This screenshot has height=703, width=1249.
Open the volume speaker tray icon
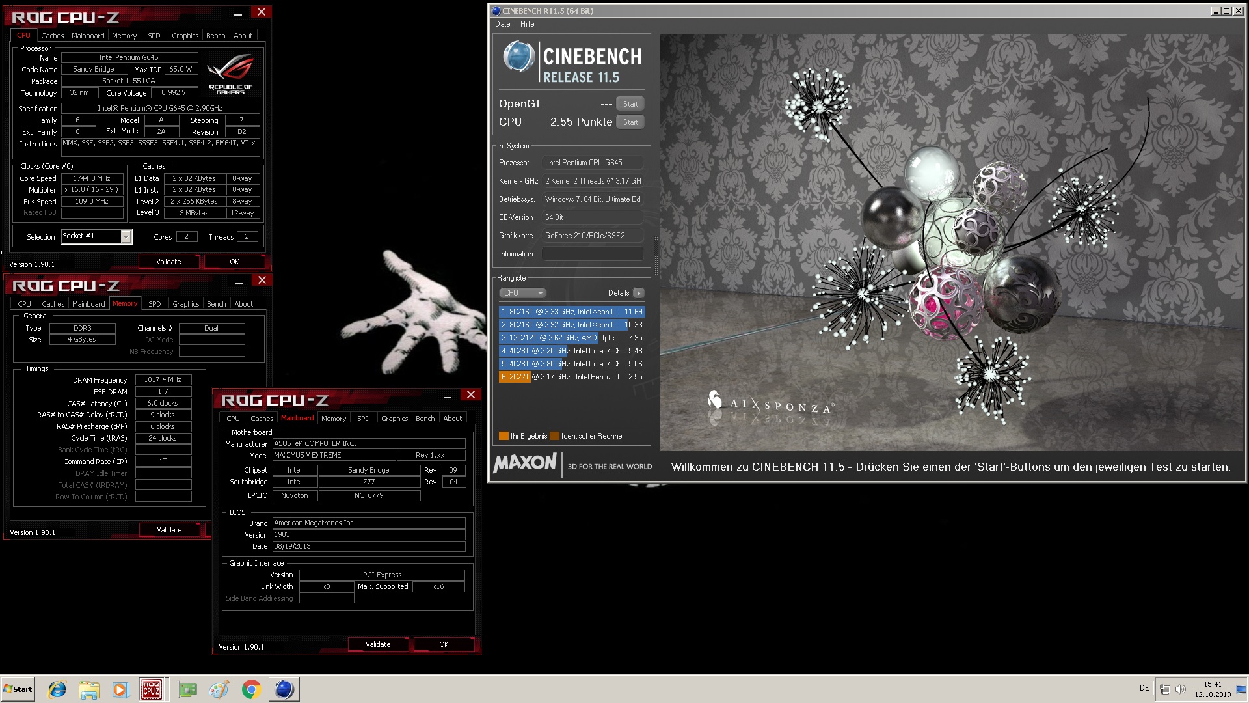click(1181, 689)
